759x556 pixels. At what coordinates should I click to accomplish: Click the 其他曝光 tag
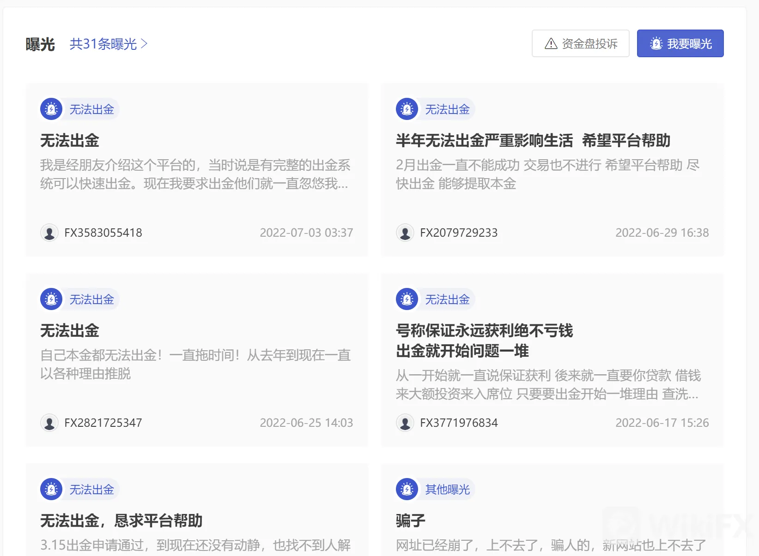pos(447,490)
